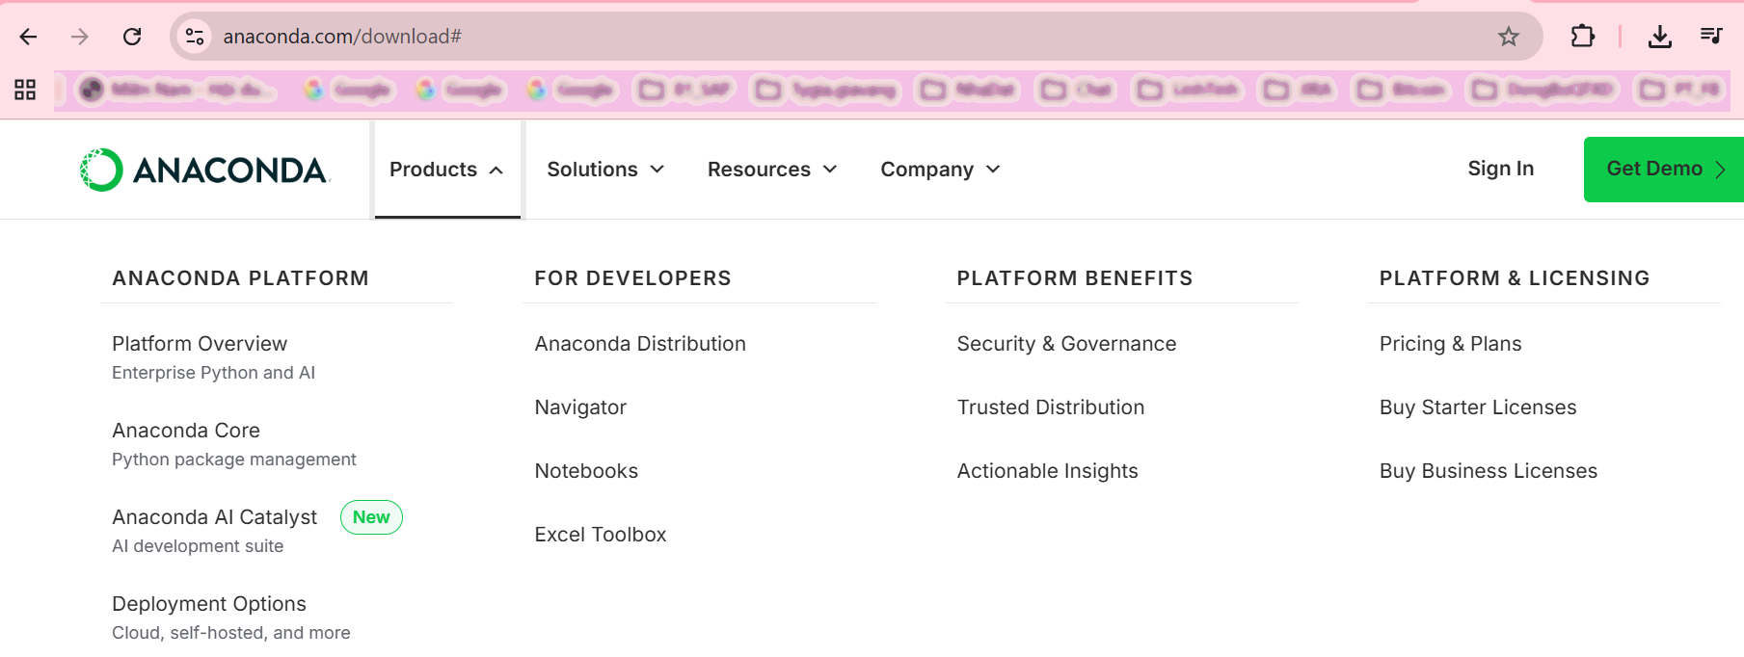
Task: Open Pricing & Plans
Action: pyautogui.click(x=1450, y=344)
